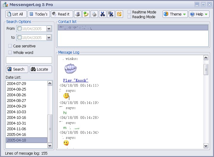Viewport: 214px width, 157px height.
Task: Toggle the Case sensitive option
Action: (10, 46)
